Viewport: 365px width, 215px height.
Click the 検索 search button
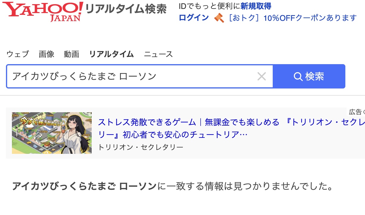(x=309, y=77)
